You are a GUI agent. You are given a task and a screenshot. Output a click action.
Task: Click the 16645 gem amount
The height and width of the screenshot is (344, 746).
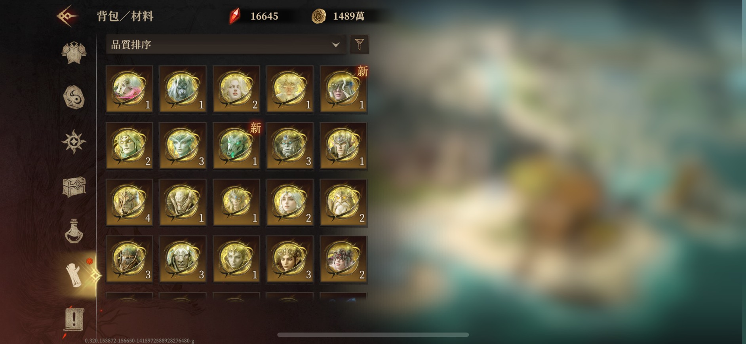pyautogui.click(x=264, y=16)
